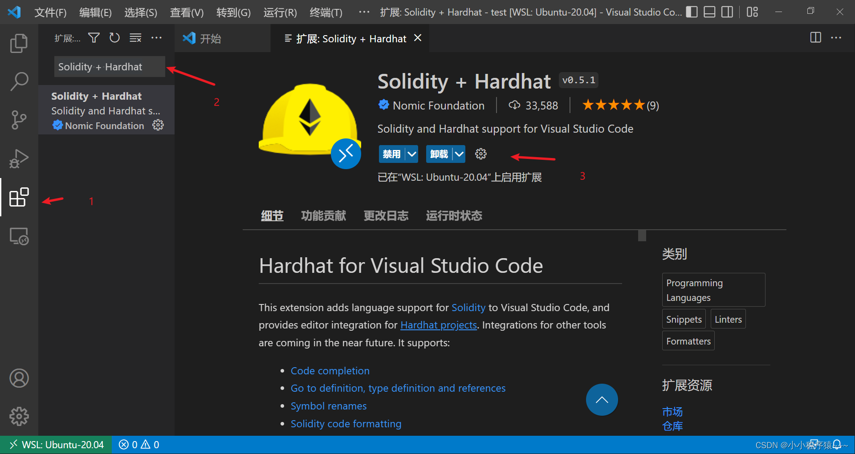The height and width of the screenshot is (454, 855).
Task: Click the yellow hardhat extension logo
Action: (309, 120)
